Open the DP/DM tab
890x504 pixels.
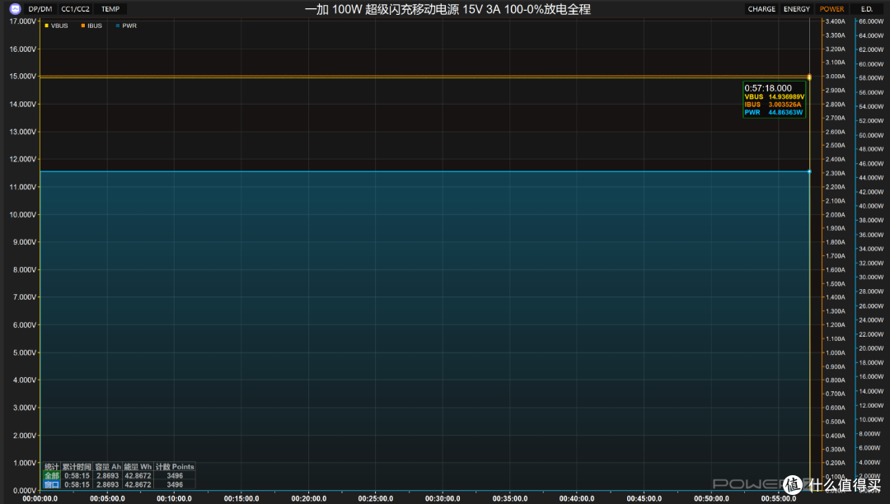(x=40, y=9)
